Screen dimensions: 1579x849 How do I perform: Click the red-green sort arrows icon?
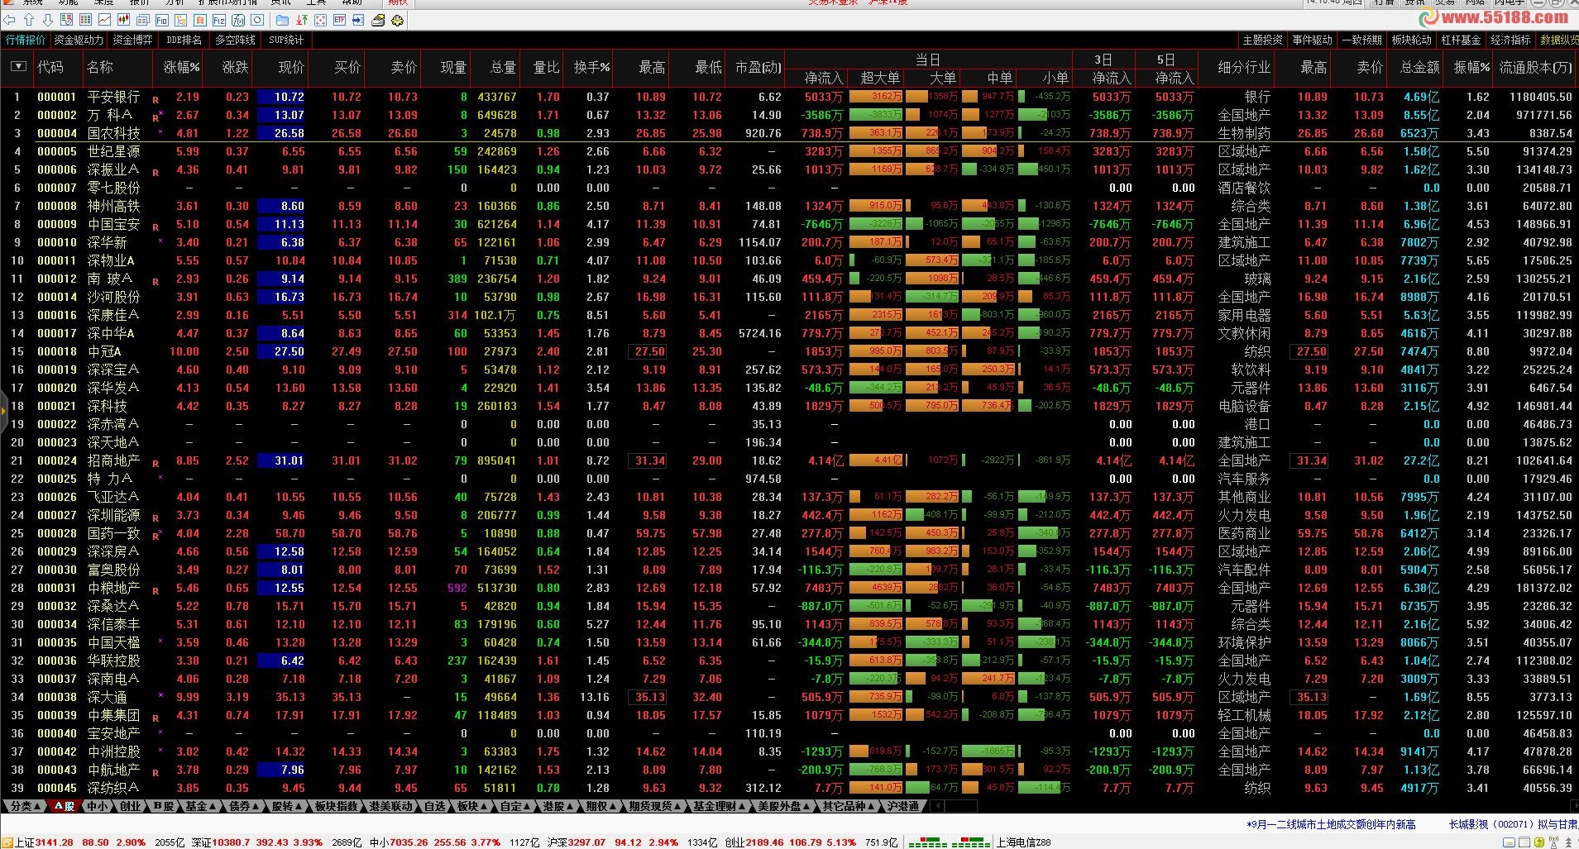point(302,20)
